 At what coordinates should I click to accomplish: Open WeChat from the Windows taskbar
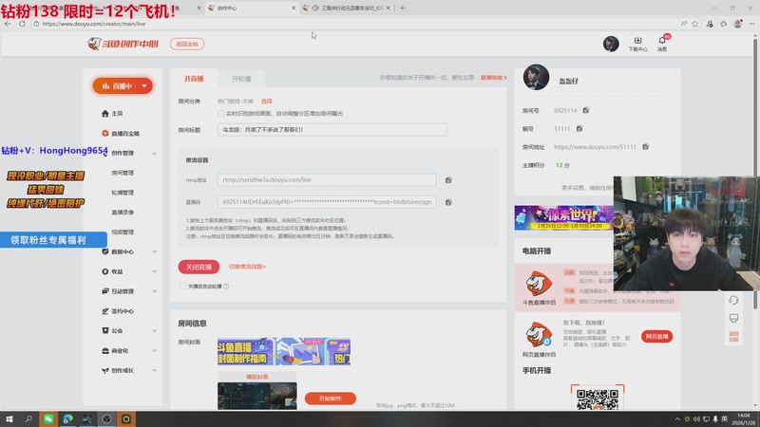(x=47, y=418)
